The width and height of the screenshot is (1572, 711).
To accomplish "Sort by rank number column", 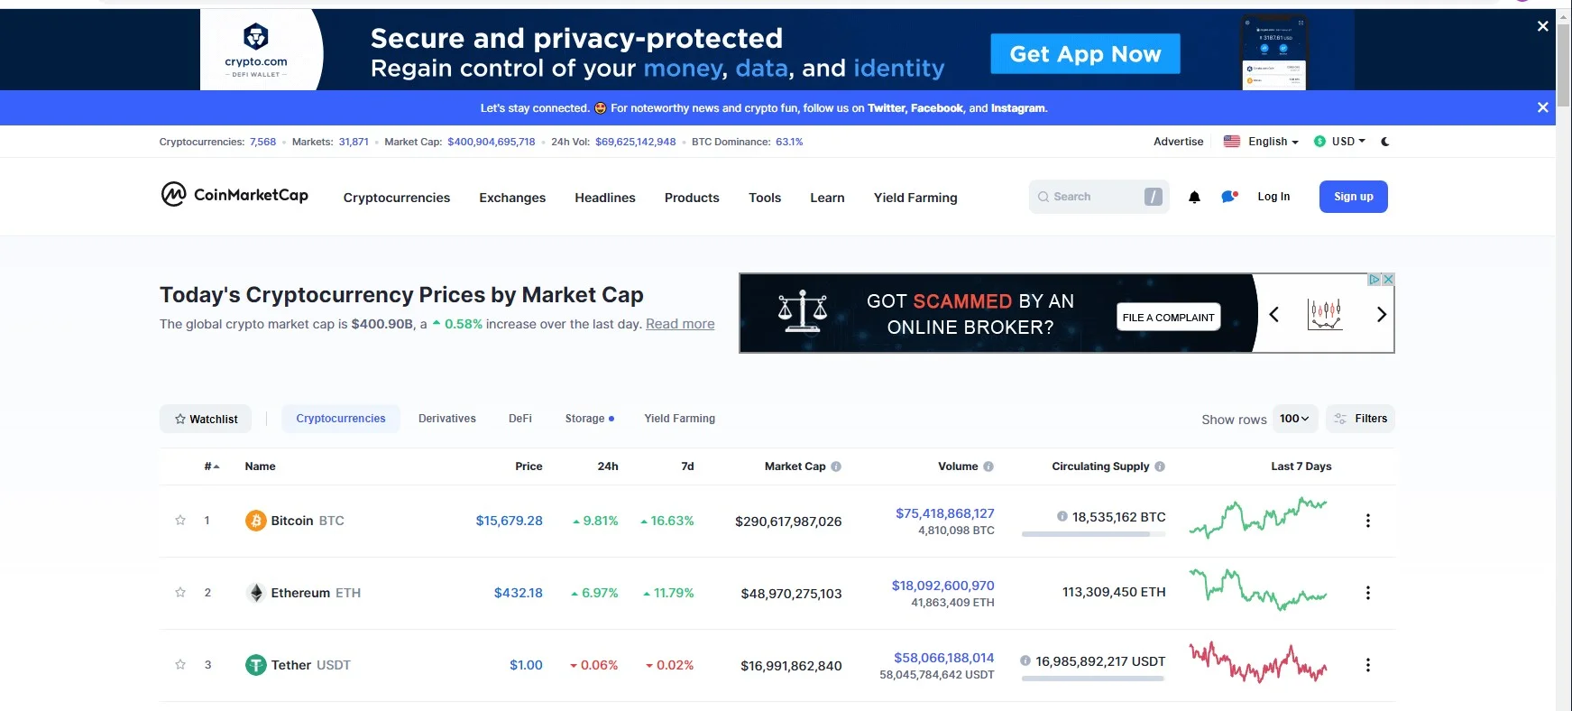I will point(212,466).
